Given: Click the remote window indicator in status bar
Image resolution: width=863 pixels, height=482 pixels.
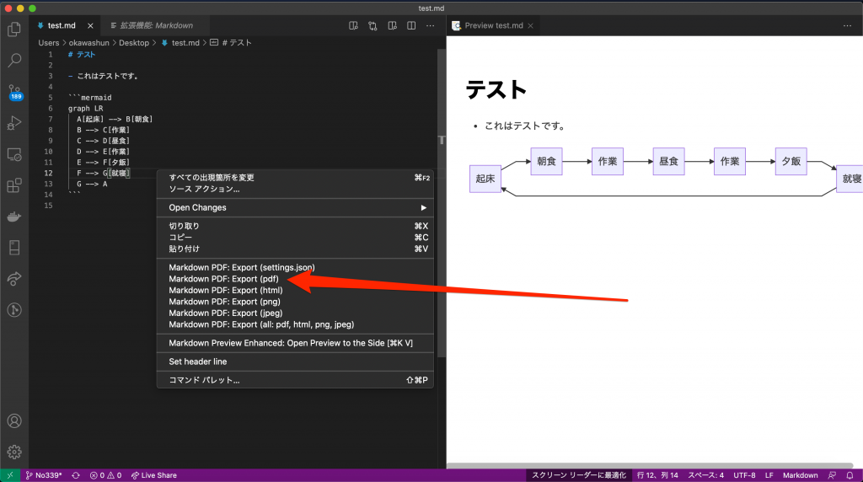Looking at the screenshot, I should [10, 475].
